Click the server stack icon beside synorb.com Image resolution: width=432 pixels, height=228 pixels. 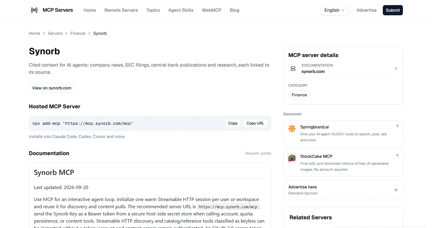click(293, 69)
